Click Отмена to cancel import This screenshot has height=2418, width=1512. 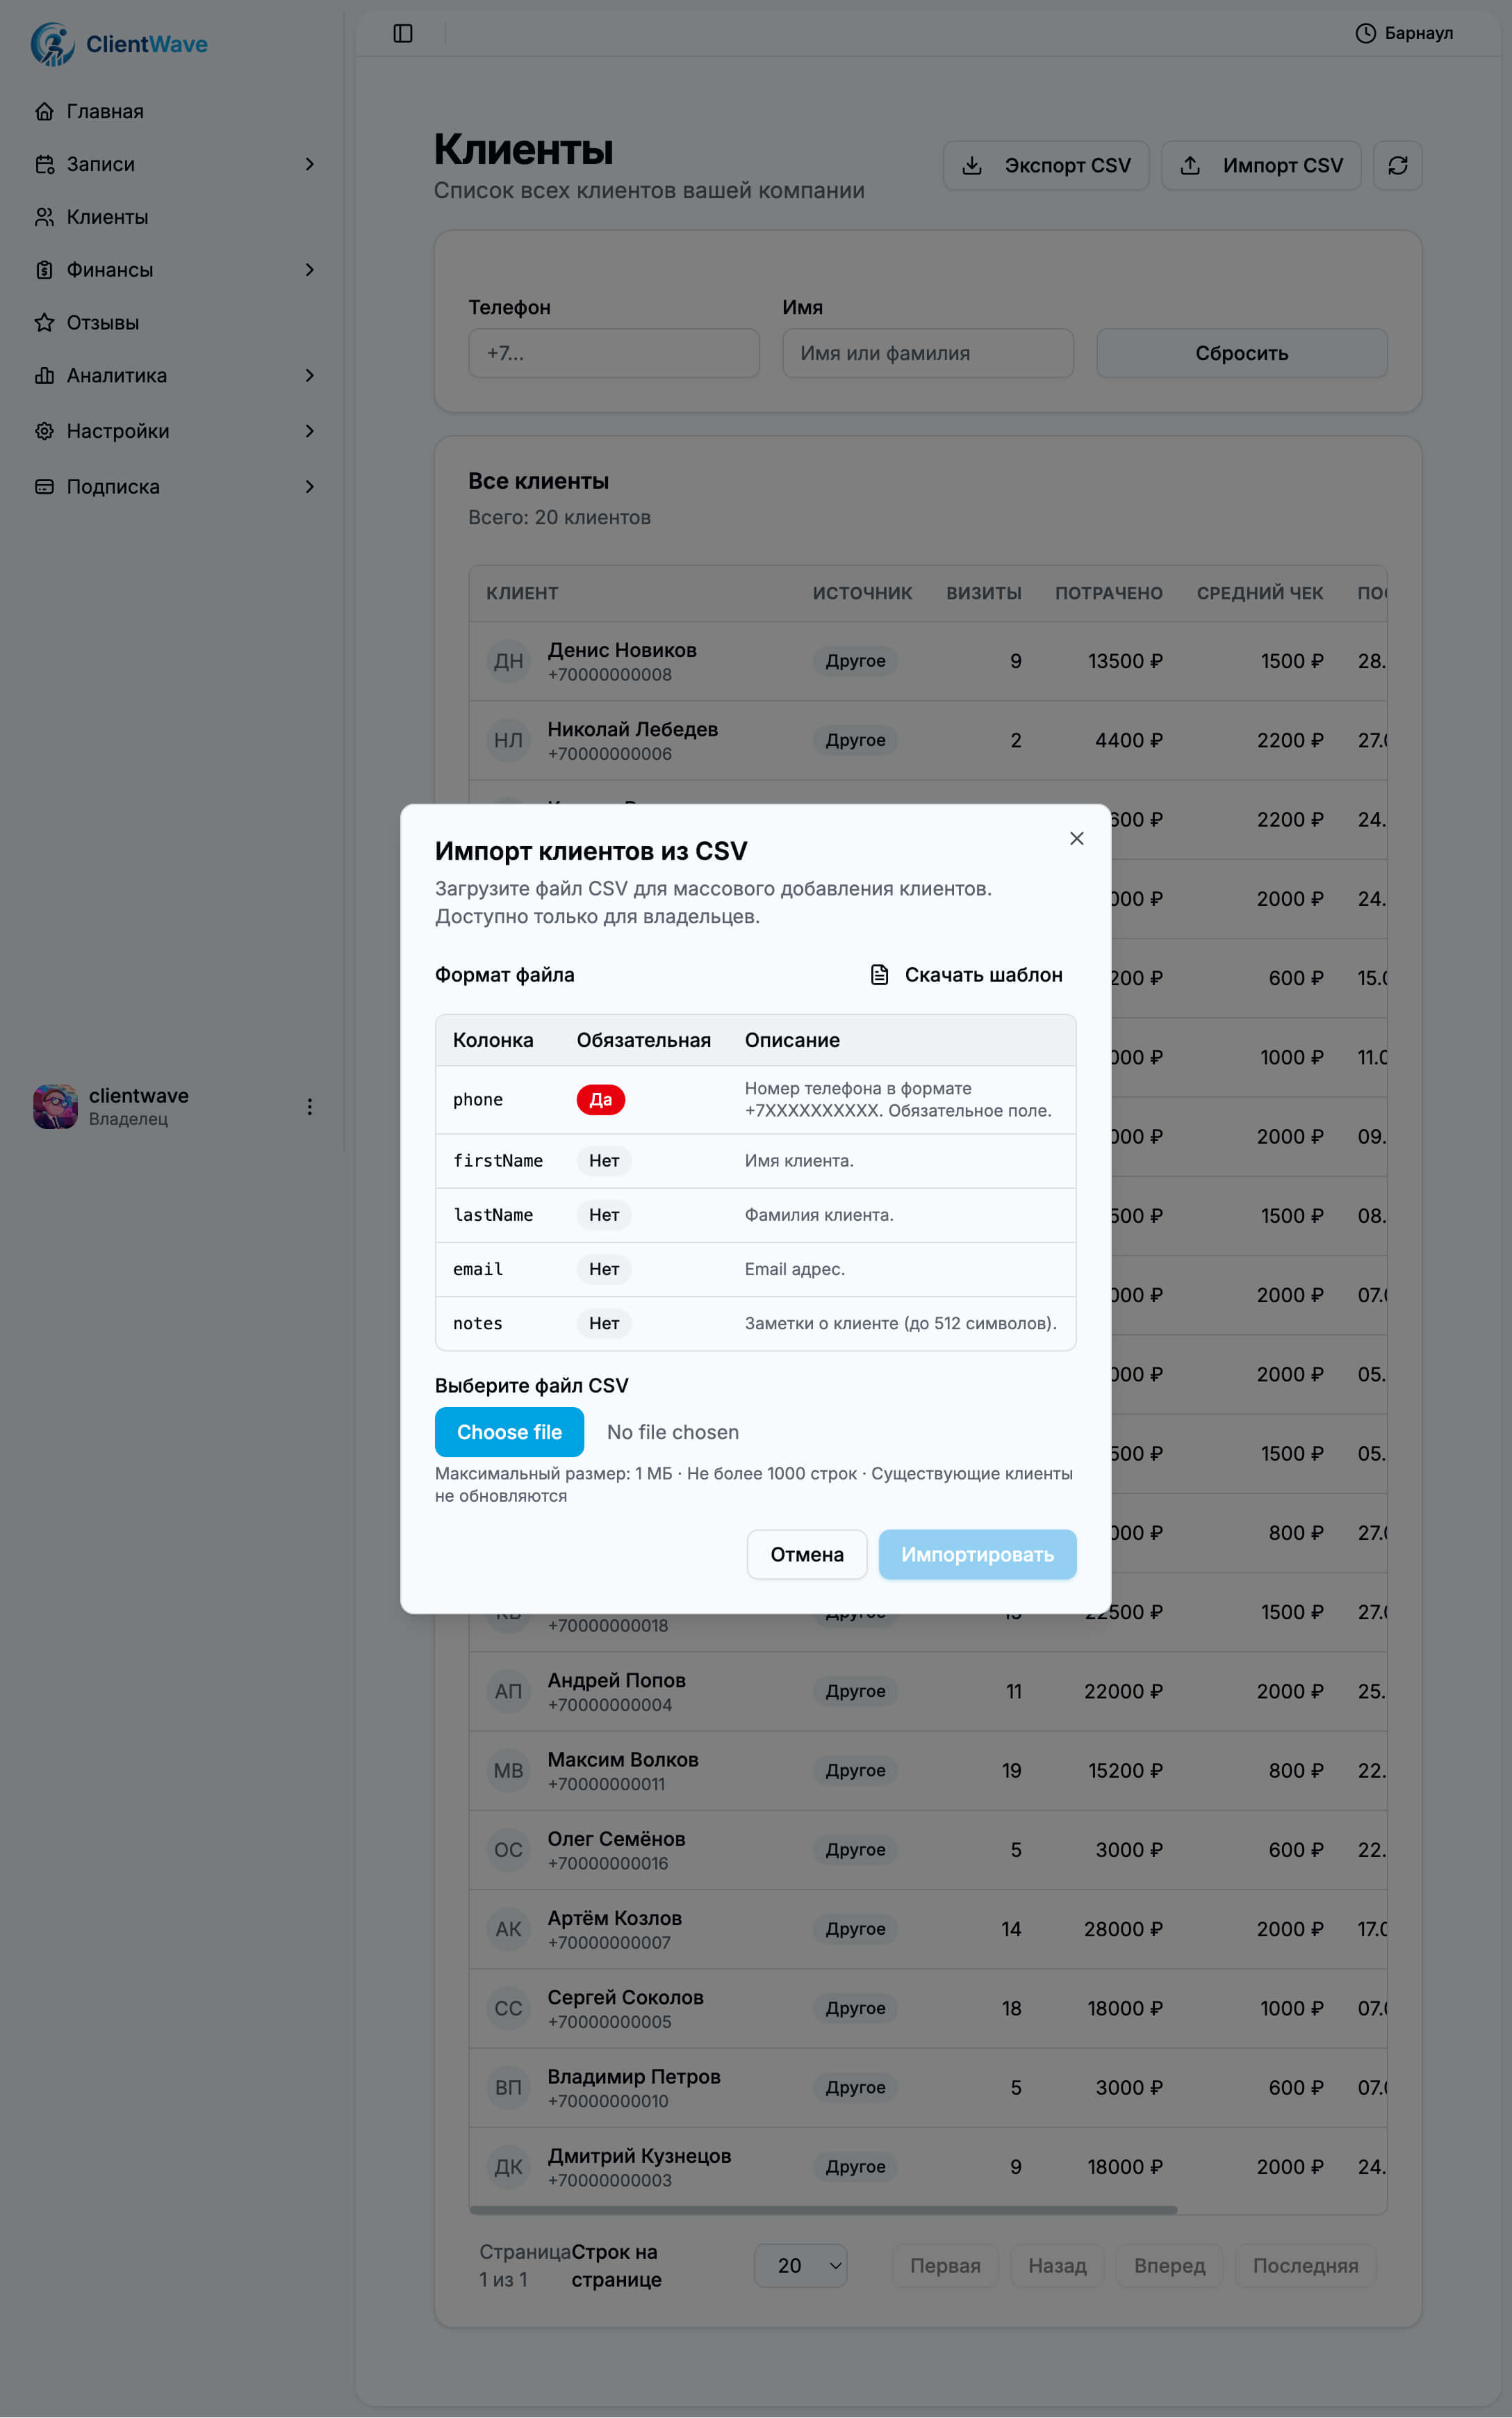click(x=806, y=1555)
